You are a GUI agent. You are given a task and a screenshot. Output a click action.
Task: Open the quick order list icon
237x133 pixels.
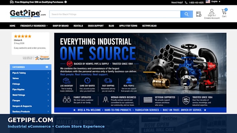click(199, 14)
